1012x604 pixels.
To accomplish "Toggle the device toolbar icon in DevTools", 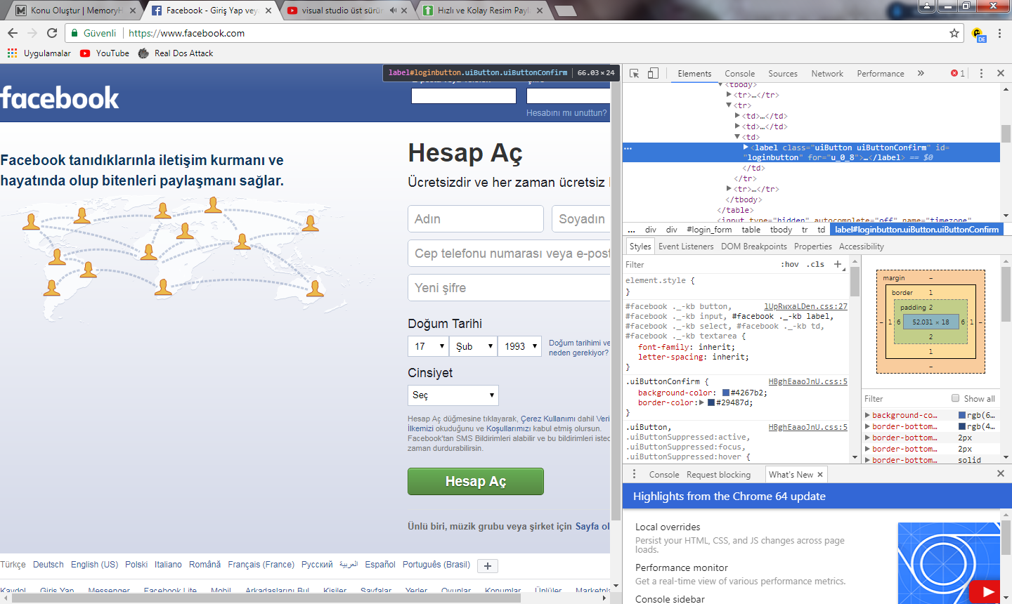I will coord(653,73).
